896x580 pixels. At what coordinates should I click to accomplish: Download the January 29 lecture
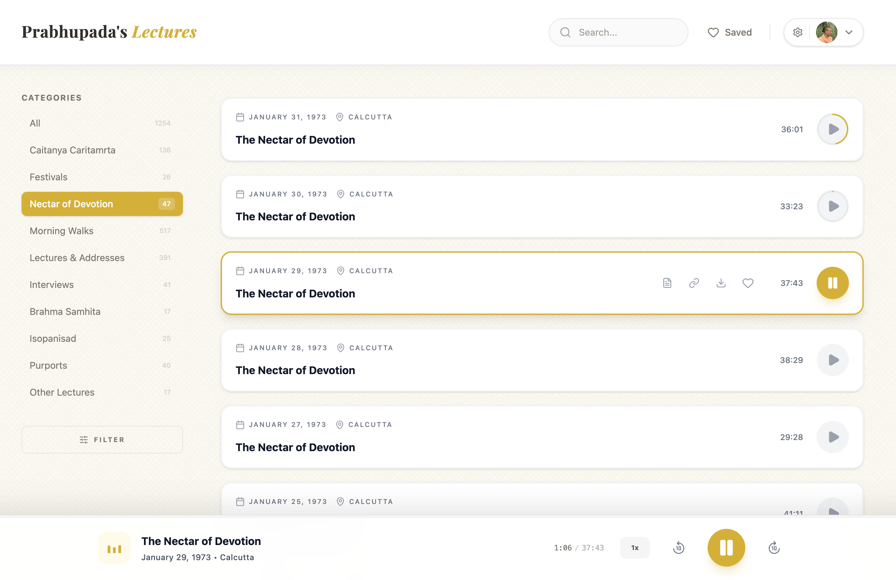[x=721, y=283]
